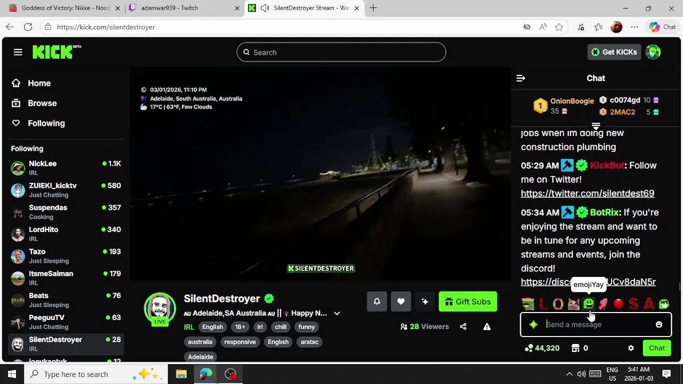Report the stream with warning icon

(x=487, y=326)
